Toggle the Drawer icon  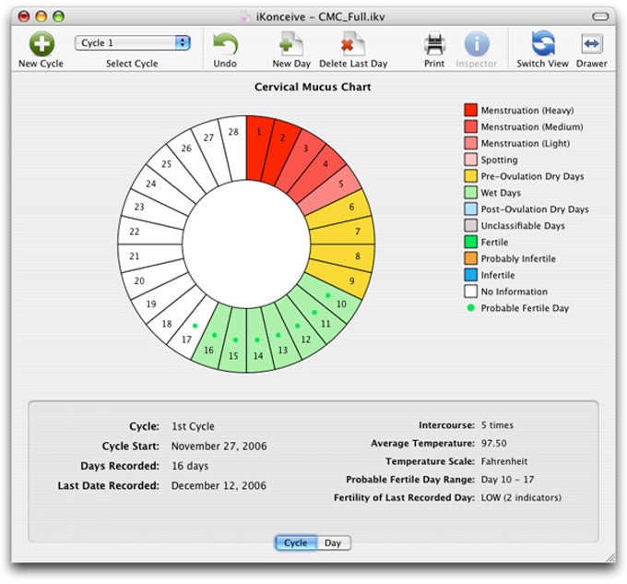(591, 43)
